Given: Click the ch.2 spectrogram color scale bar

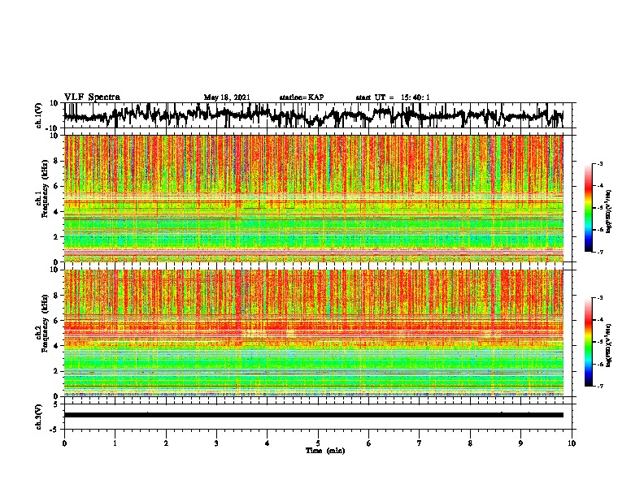Looking at the screenshot, I should click(589, 342).
